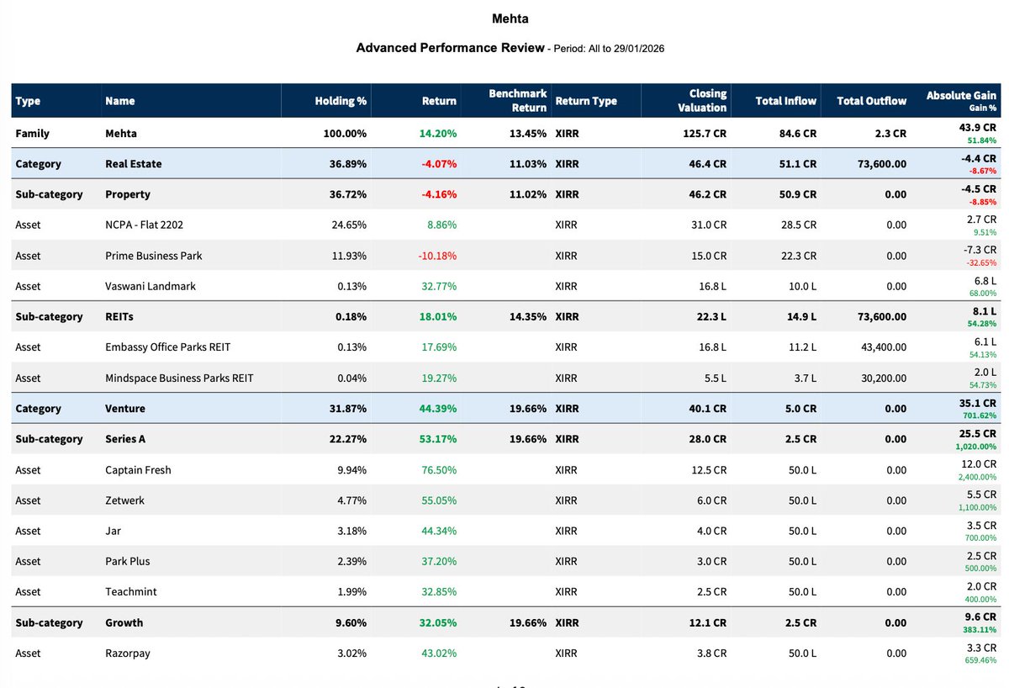Select the Family row name 'Mehta'
Viewport: 1009px width, 688px height.
point(121,133)
